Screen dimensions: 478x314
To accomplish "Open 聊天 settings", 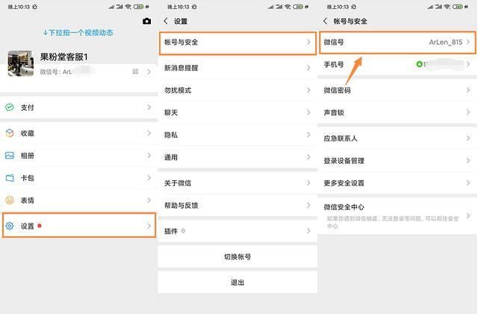I will pos(238,113).
